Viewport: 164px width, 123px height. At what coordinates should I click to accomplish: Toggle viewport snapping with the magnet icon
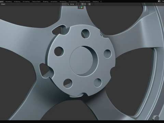click(83, 4)
